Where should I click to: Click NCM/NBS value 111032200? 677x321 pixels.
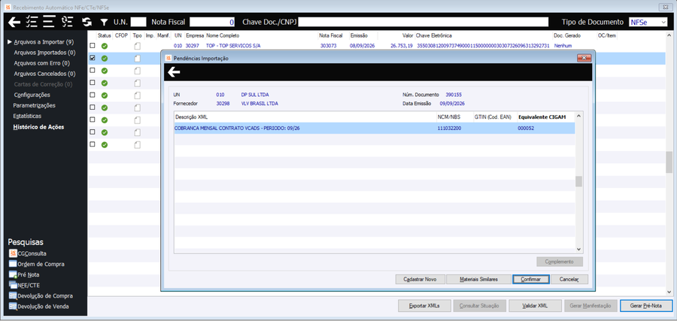pos(449,128)
